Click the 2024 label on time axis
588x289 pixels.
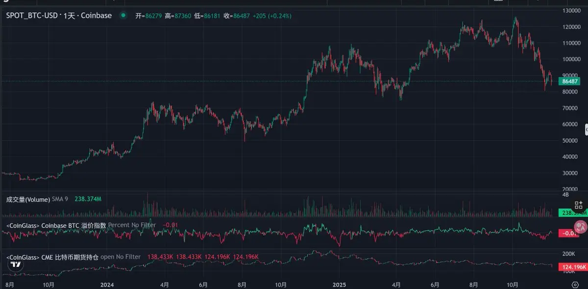[107, 285]
